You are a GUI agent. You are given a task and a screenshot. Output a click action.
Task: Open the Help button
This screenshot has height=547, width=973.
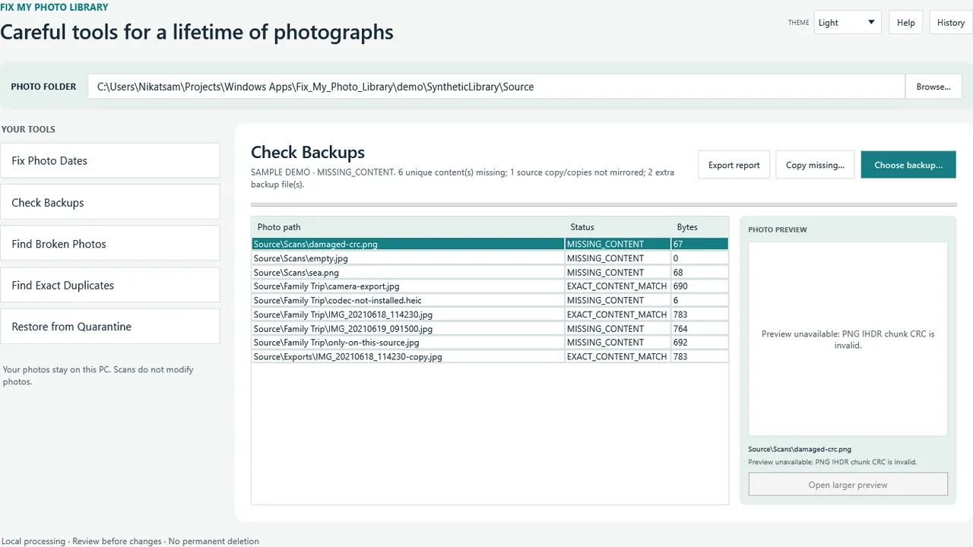tap(906, 23)
